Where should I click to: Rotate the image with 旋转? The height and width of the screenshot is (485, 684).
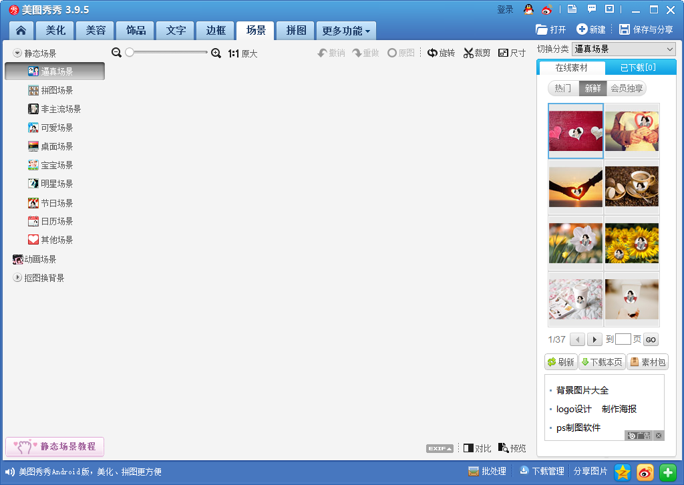(x=441, y=53)
